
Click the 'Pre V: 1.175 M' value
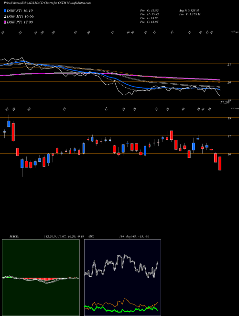(x=189, y=14)
